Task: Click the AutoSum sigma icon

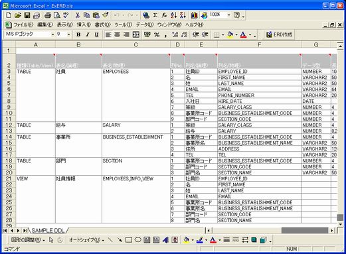Action: [x=155, y=15]
